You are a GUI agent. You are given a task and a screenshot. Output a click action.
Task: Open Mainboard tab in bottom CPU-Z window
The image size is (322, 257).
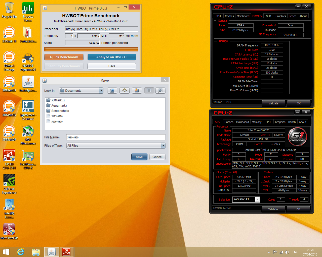coord(243,122)
